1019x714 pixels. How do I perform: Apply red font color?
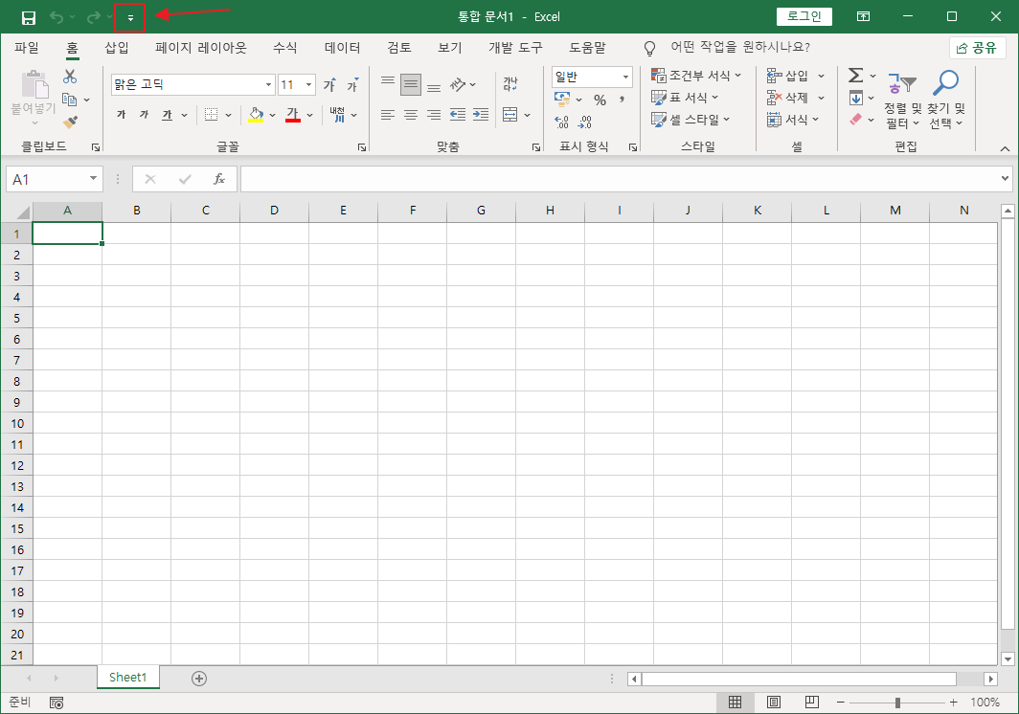293,115
